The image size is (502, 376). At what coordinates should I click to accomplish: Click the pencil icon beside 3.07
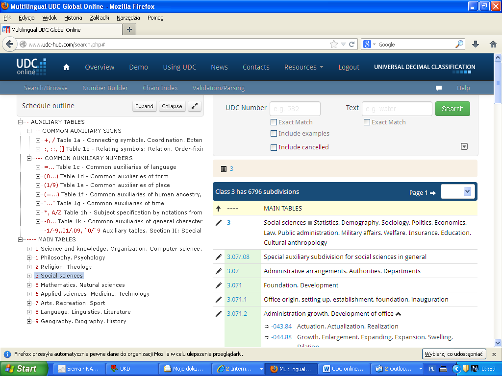(x=219, y=271)
